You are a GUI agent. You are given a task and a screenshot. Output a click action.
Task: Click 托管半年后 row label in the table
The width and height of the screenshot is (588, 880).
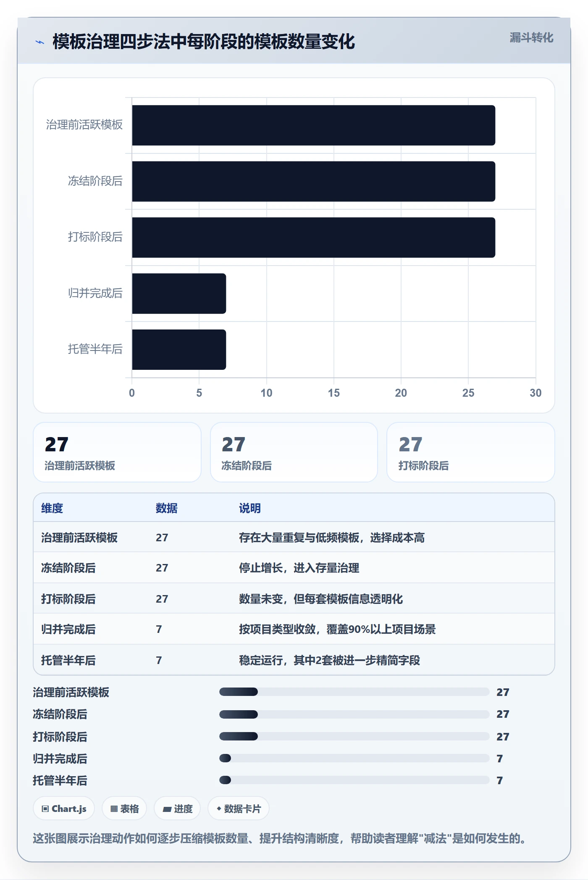tap(68, 660)
